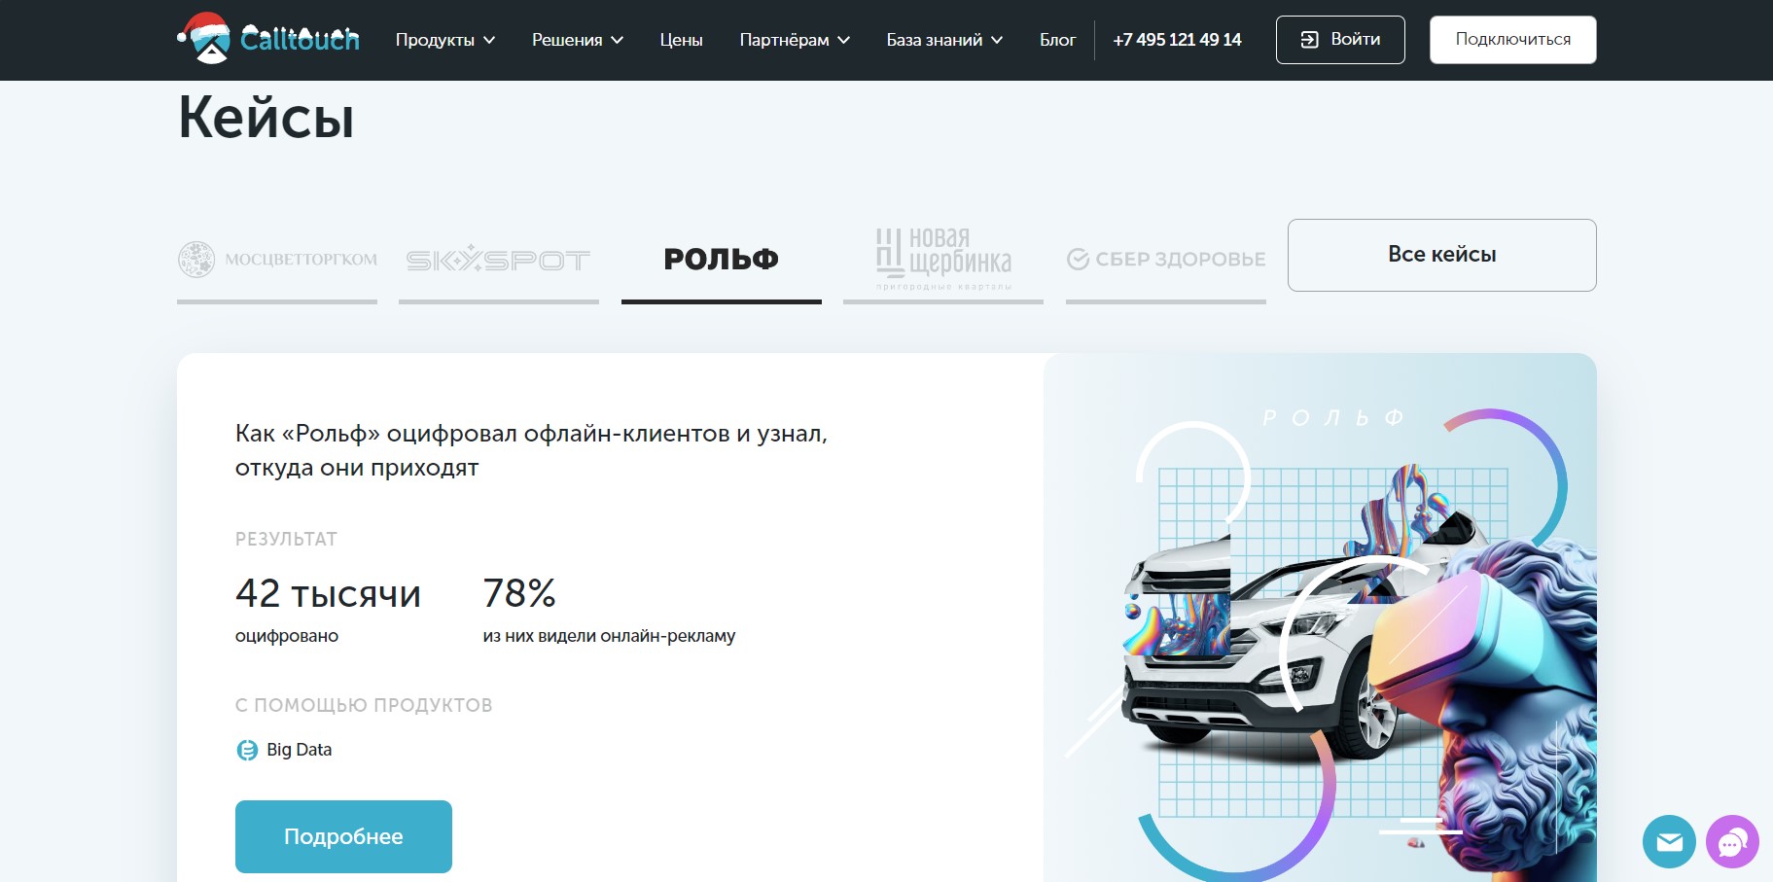The image size is (1773, 882).
Task: Expand the Партнёрам dropdown menu
Action: tap(795, 40)
